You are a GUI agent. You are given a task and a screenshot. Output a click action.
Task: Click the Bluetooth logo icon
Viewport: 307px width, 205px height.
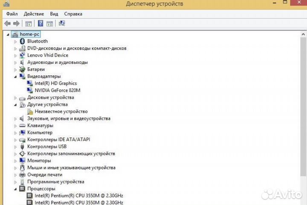coord(22,41)
